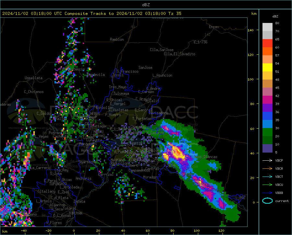Image resolution: width=292 pixels, height=235 pixels.
Task: Click the 'C_Chilenos' place label
Action: click(34, 92)
